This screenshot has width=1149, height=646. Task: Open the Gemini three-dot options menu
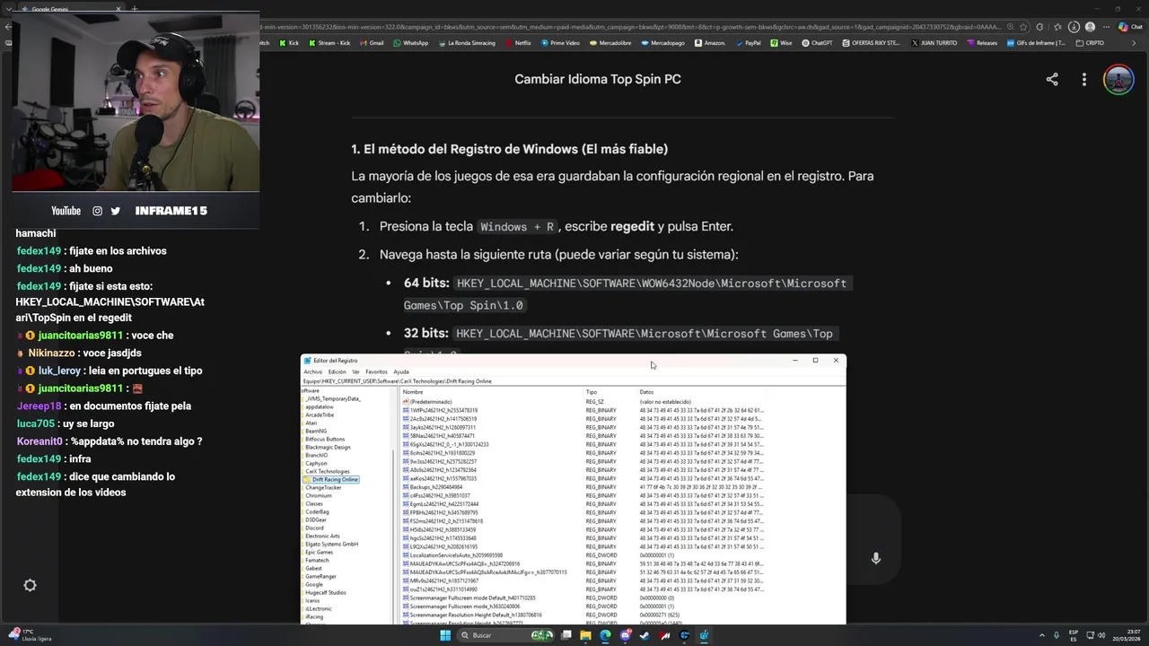pos(1084,79)
